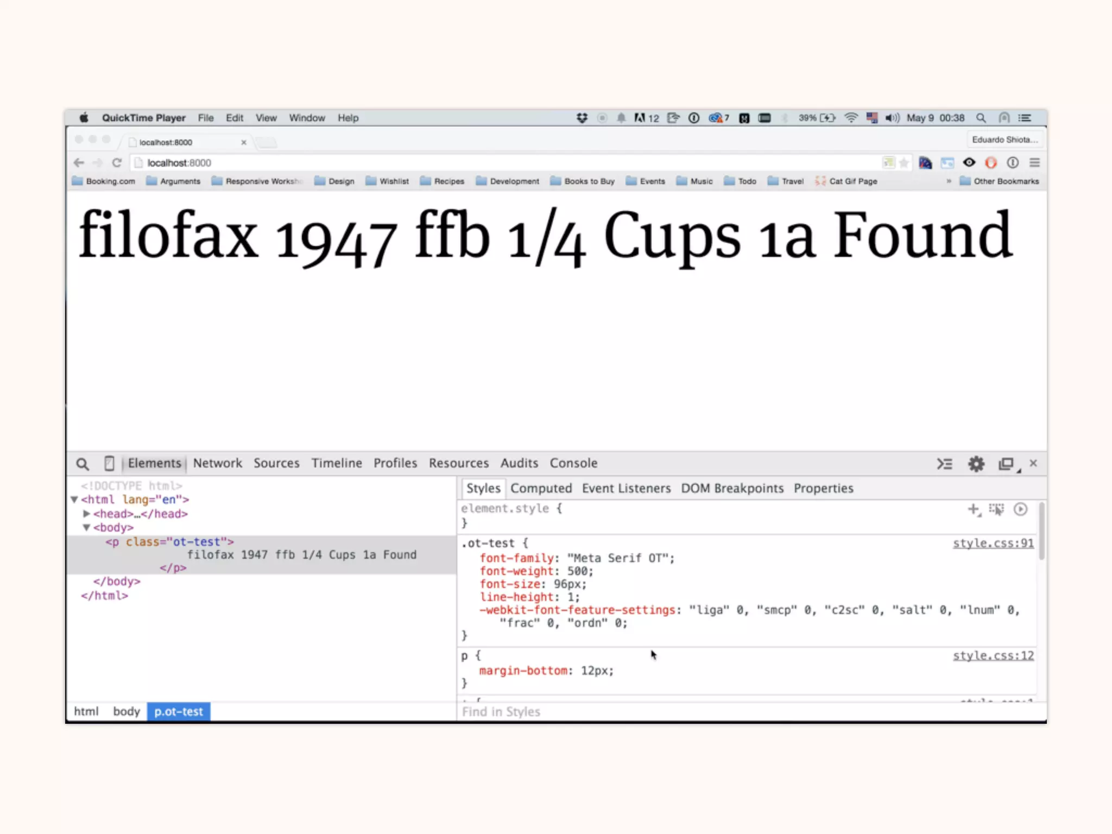Open the Recipes bookmark folder
This screenshot has width=1112, height=834.
point(442,181)
